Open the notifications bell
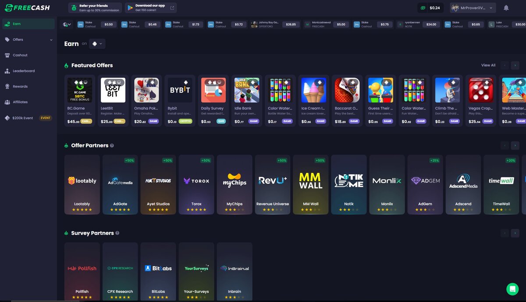This screenshot has width=526, height=302. click(506, 8)
